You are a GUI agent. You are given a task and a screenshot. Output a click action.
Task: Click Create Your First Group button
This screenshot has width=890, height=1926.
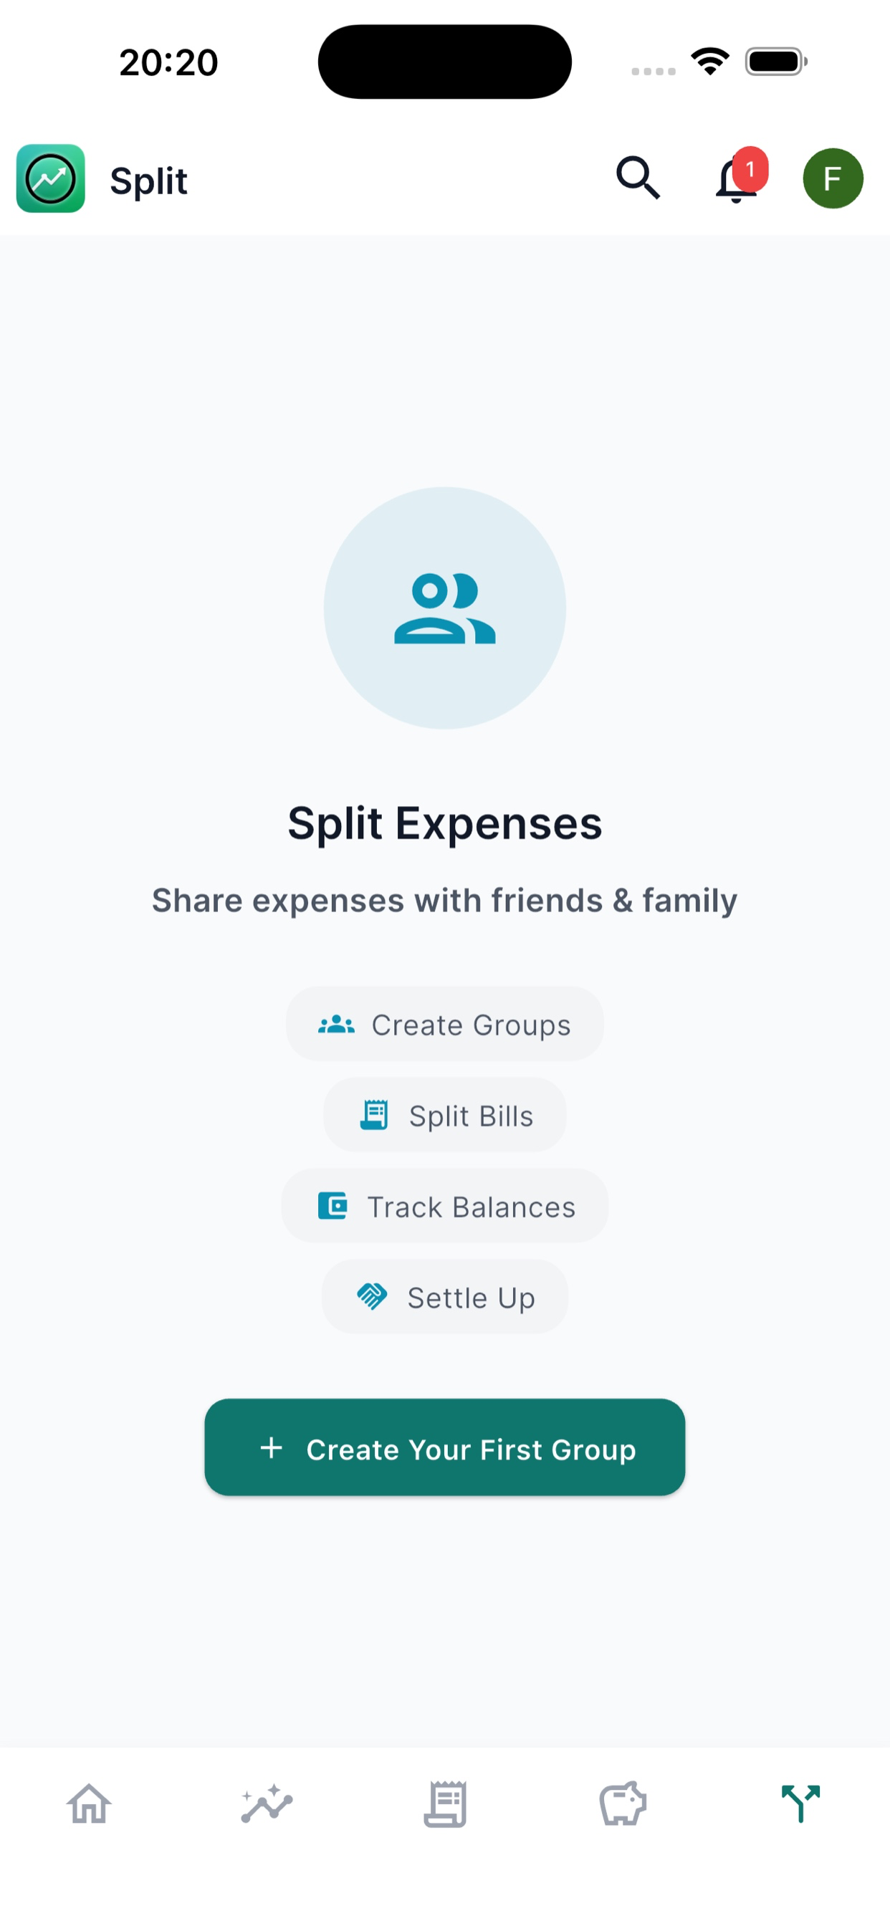445,1447
